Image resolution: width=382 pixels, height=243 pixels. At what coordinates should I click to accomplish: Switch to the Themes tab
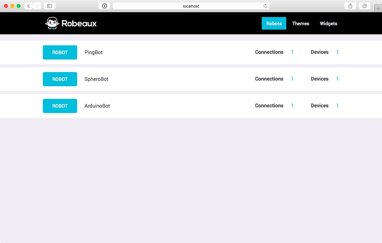(301, 23)
